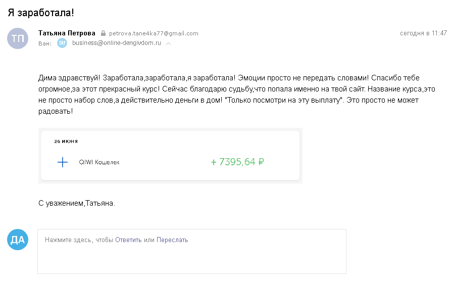
Task: Click sender name Татьяна Петрова
Action: 67,33
